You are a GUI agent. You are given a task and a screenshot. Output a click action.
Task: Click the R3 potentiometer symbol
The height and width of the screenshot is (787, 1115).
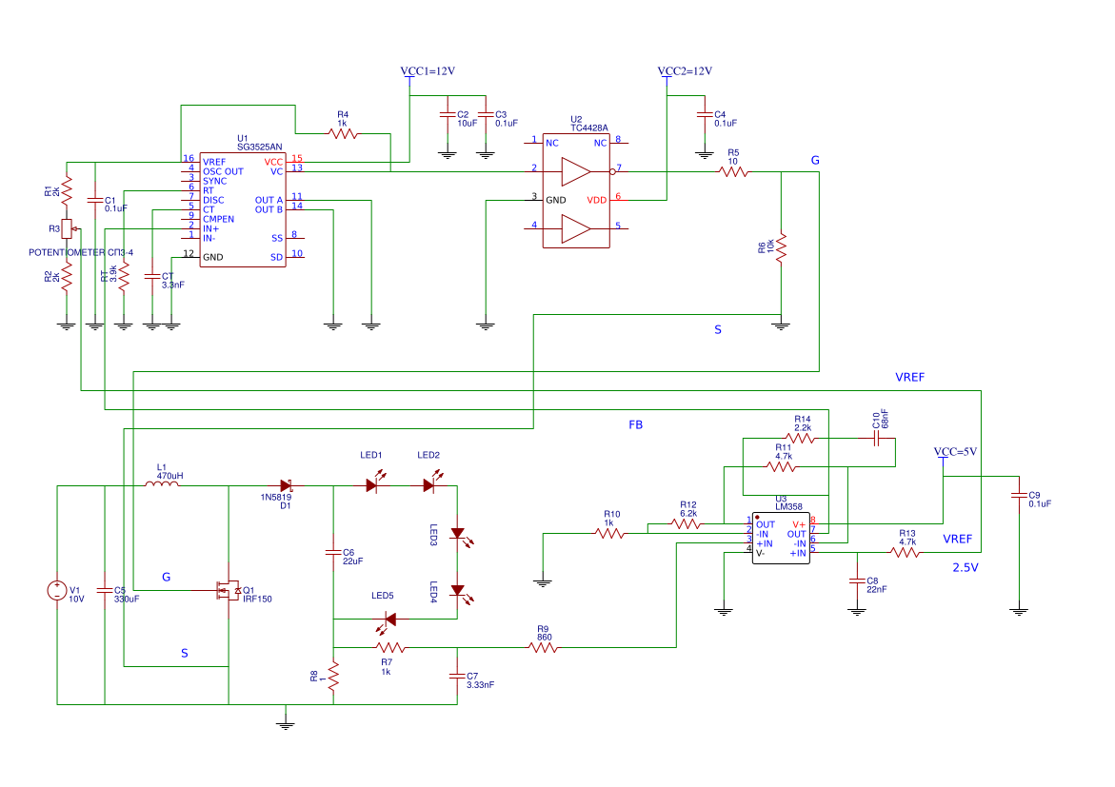(70, 228)
